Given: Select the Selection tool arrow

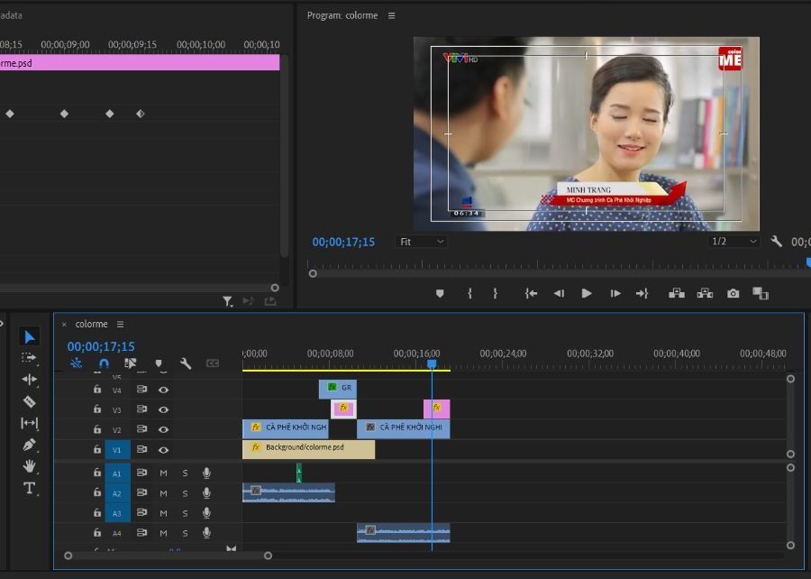Looking at the screenshot, I should coord(30,336).
